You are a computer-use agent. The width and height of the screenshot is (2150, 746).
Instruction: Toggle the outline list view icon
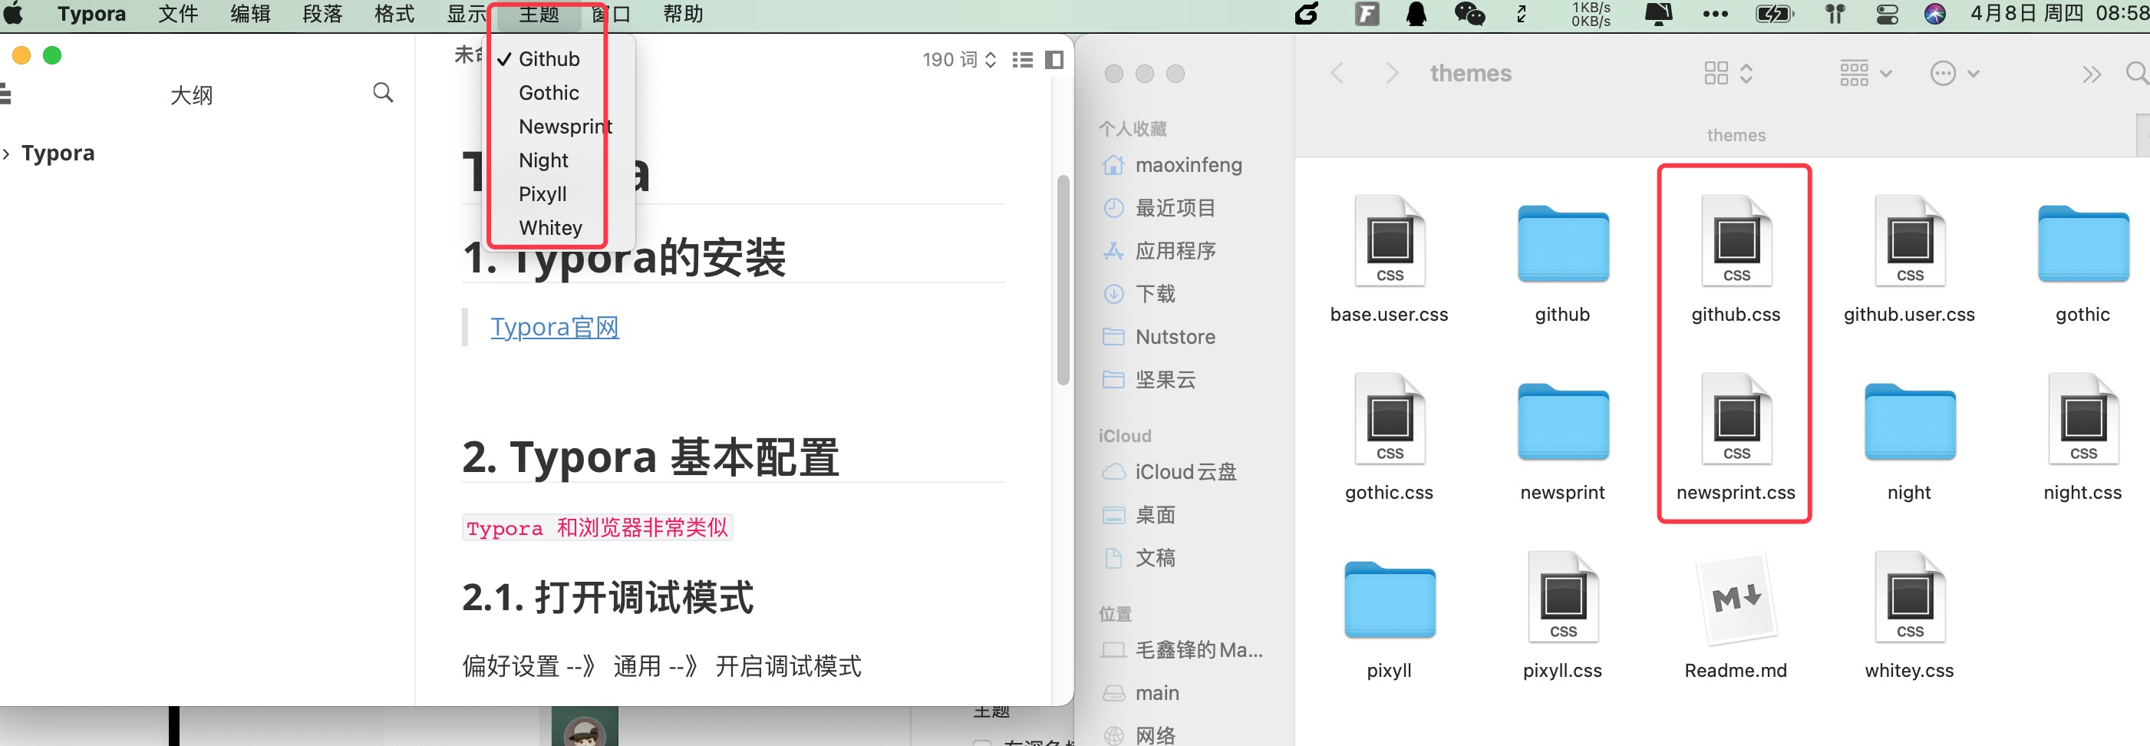point(1022,60)
